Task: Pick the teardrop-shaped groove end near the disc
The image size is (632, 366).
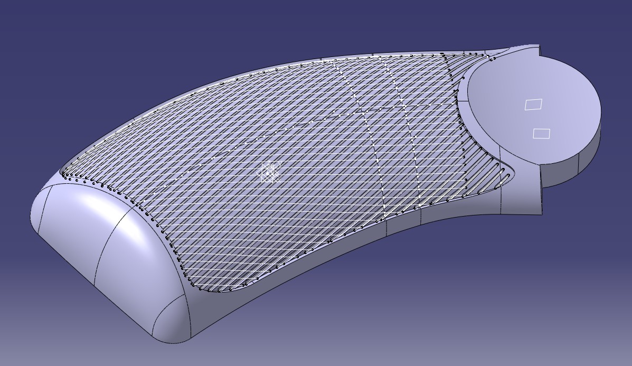Action: click(x=502, y=175)
